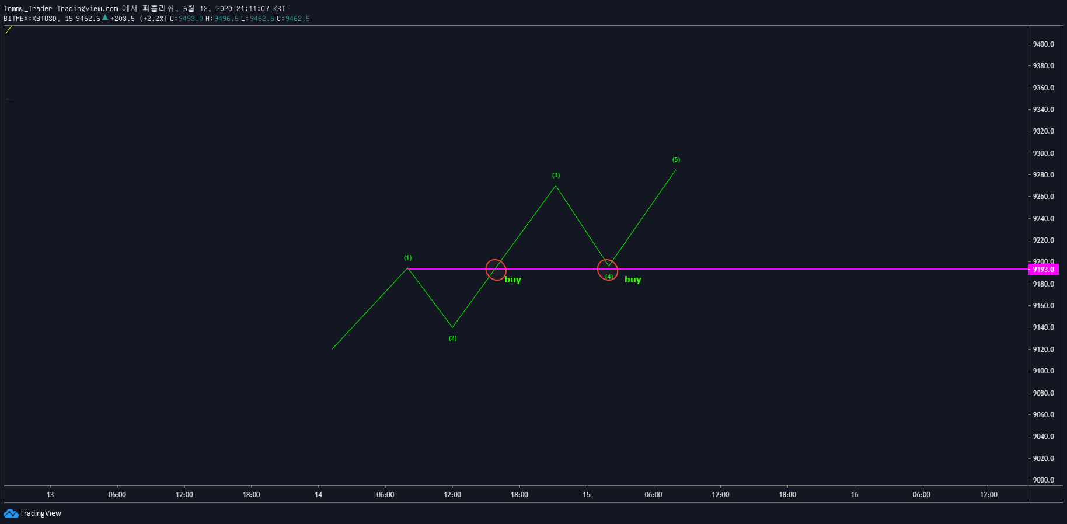Click the date 15 on time axis
The image size is (1067, 524).
pos(586,495)
